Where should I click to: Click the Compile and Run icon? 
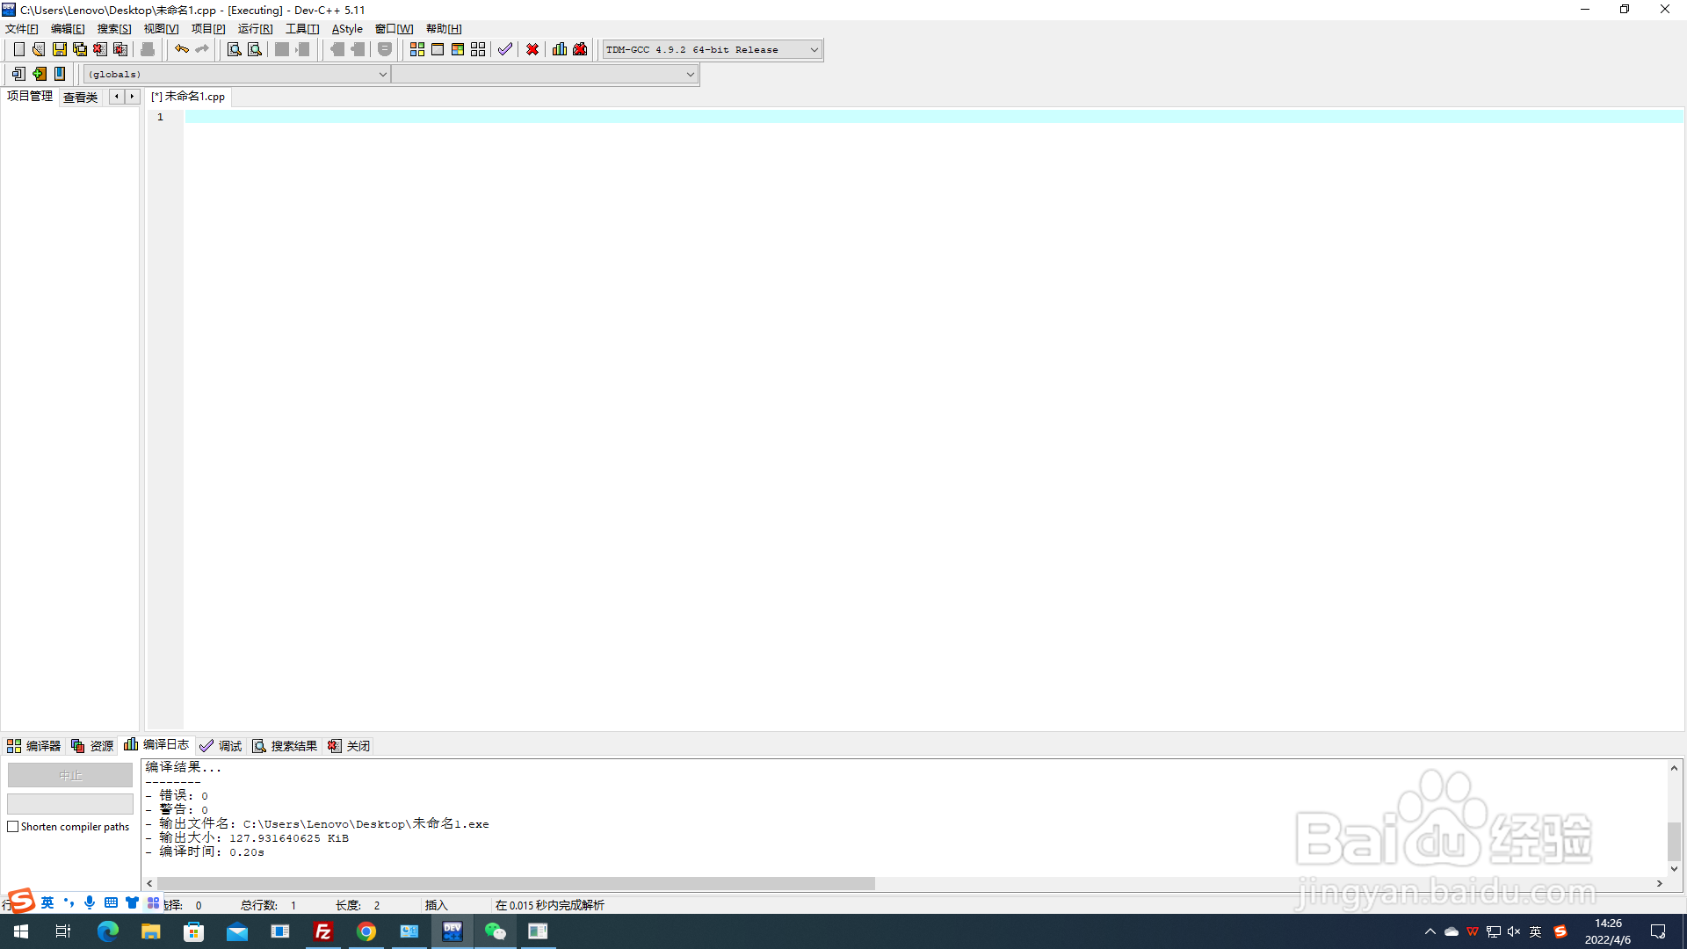coord(458,49)
